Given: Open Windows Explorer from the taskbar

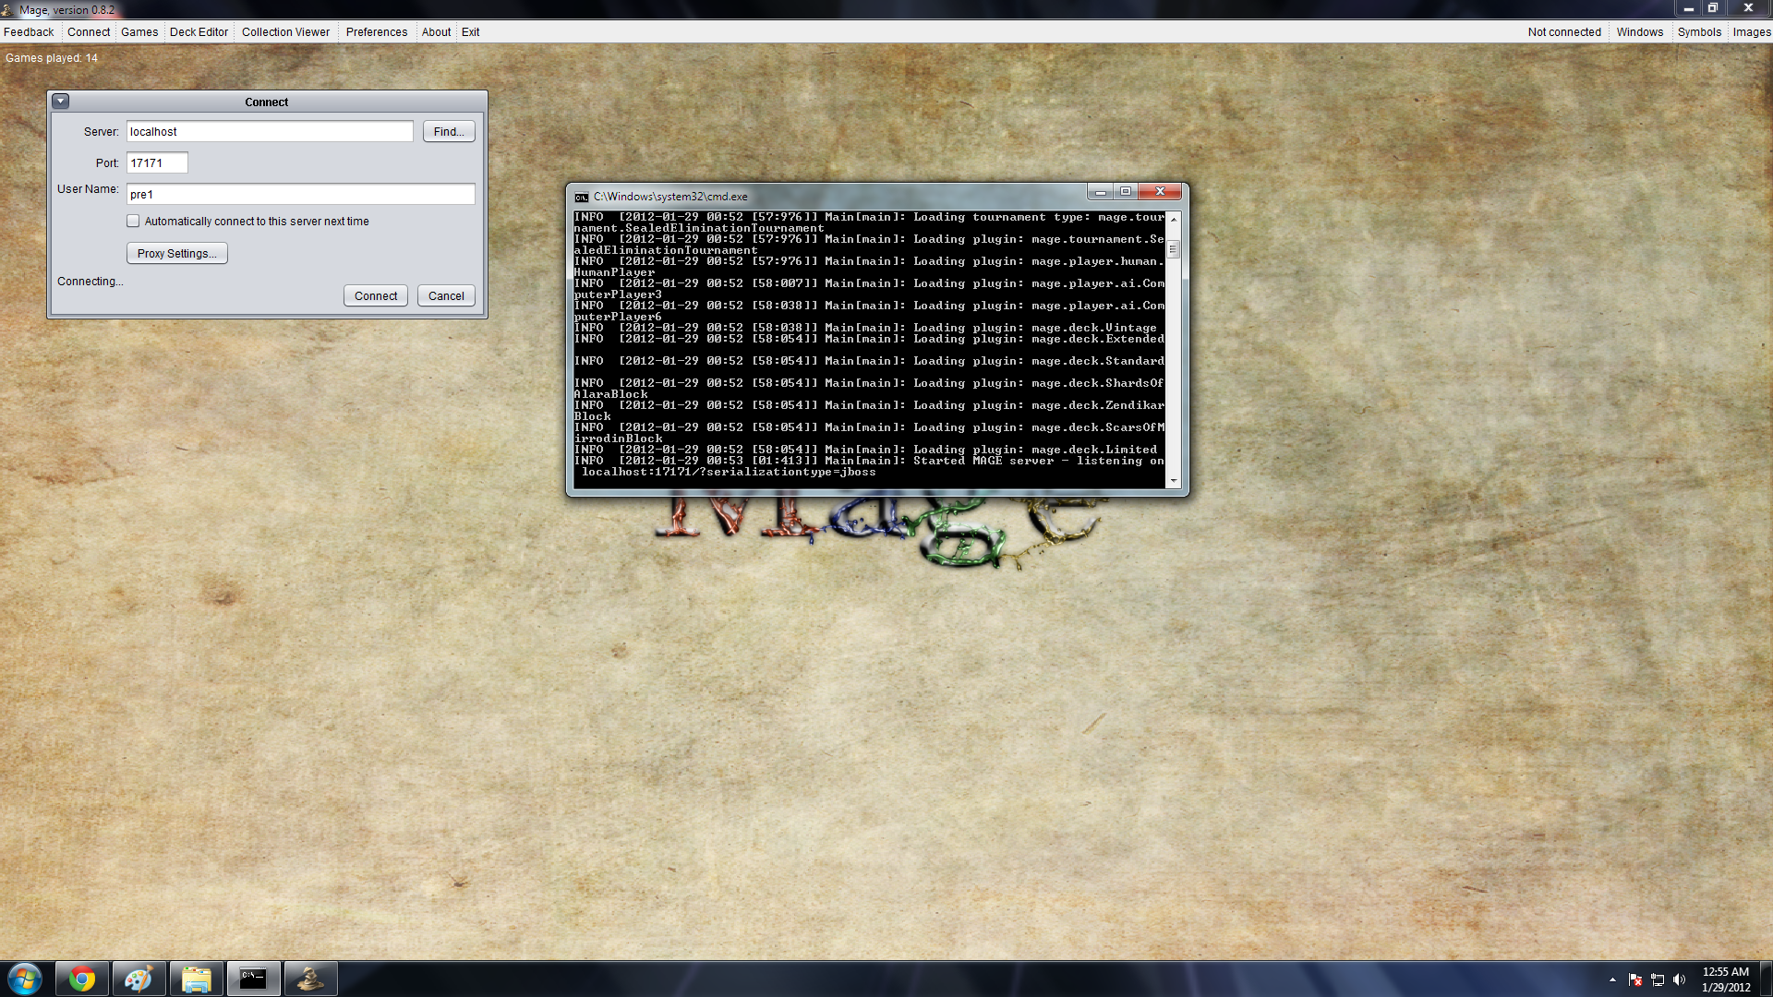Looking at the screenshot, I should coord(197,979).
